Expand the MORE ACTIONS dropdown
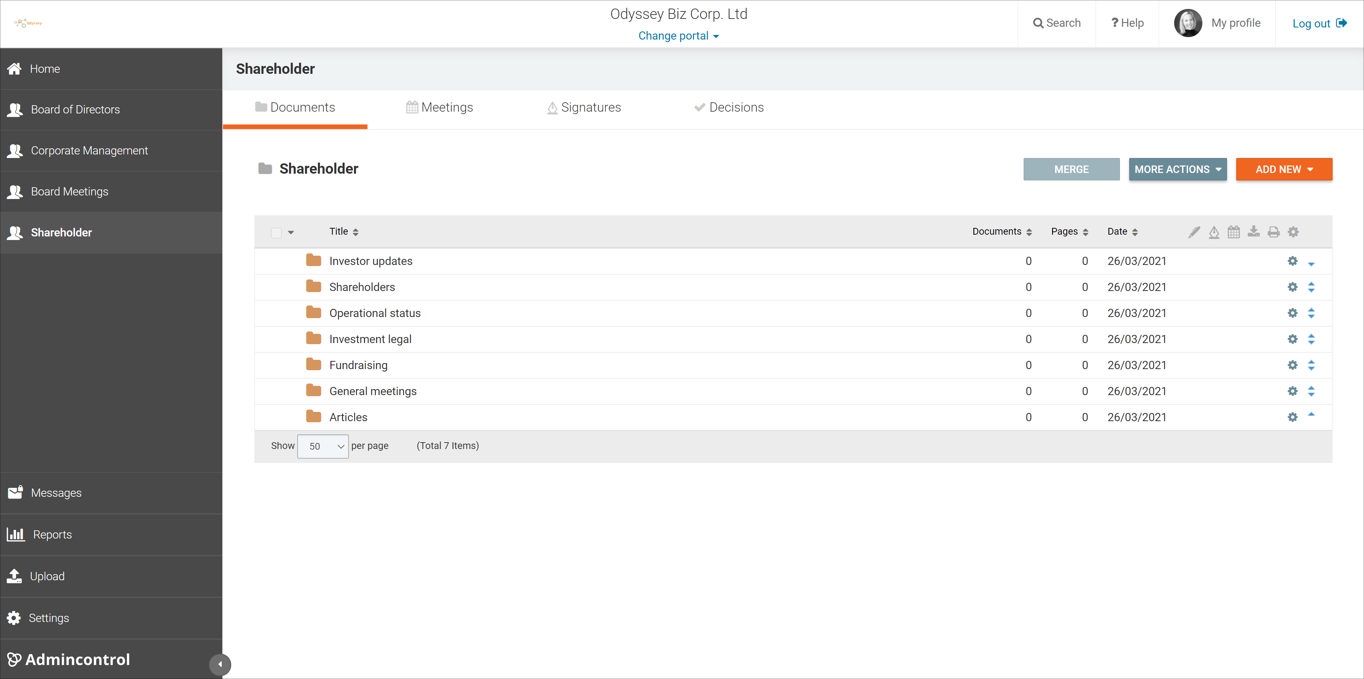 coord(1178,169)
